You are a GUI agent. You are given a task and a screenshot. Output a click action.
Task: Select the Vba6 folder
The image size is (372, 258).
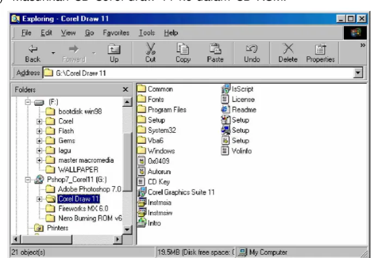click(x=151, y=140)
